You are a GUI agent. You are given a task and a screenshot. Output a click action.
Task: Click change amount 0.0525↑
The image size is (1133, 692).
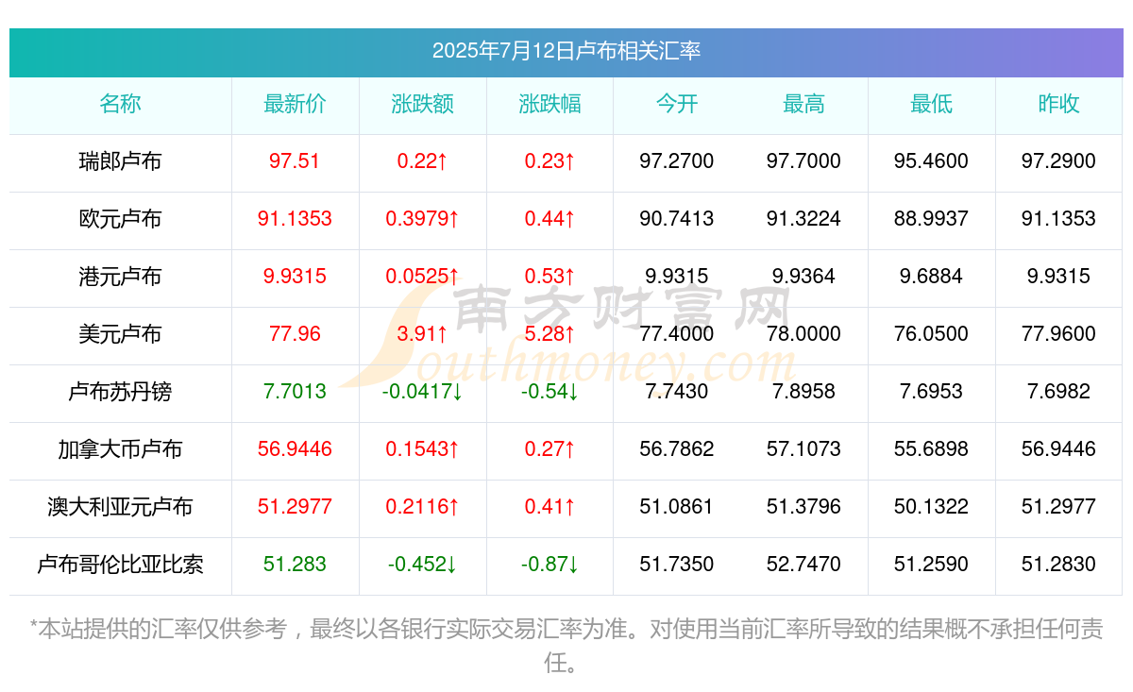pos(422,277)
